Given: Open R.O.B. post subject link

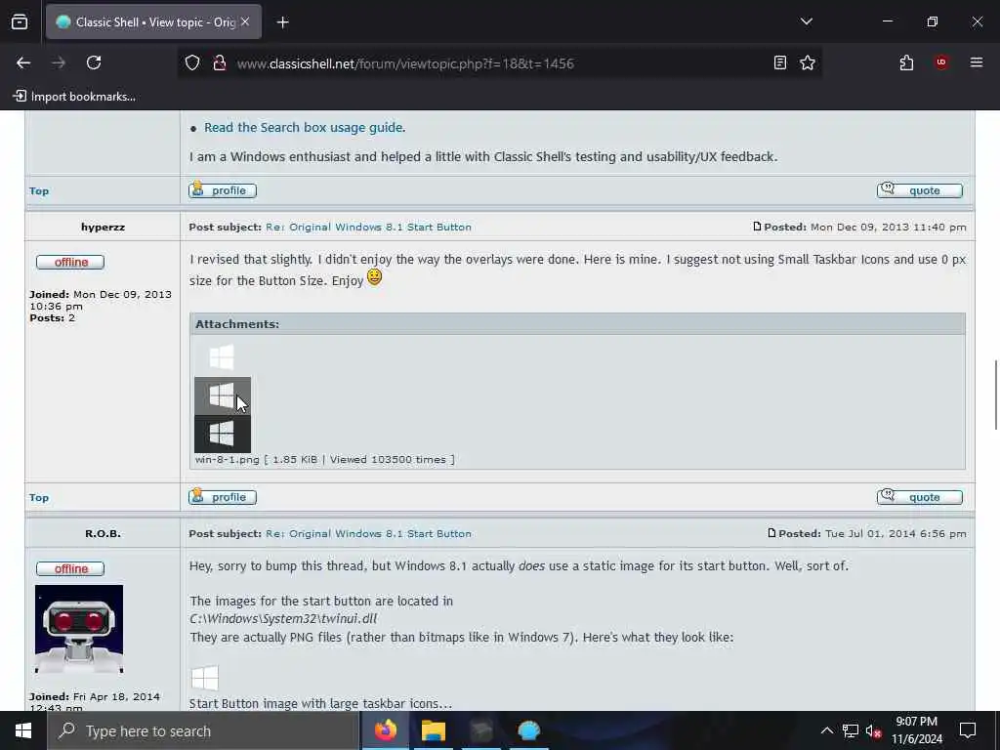Looking at the screenshot, I should pos(368,534).
